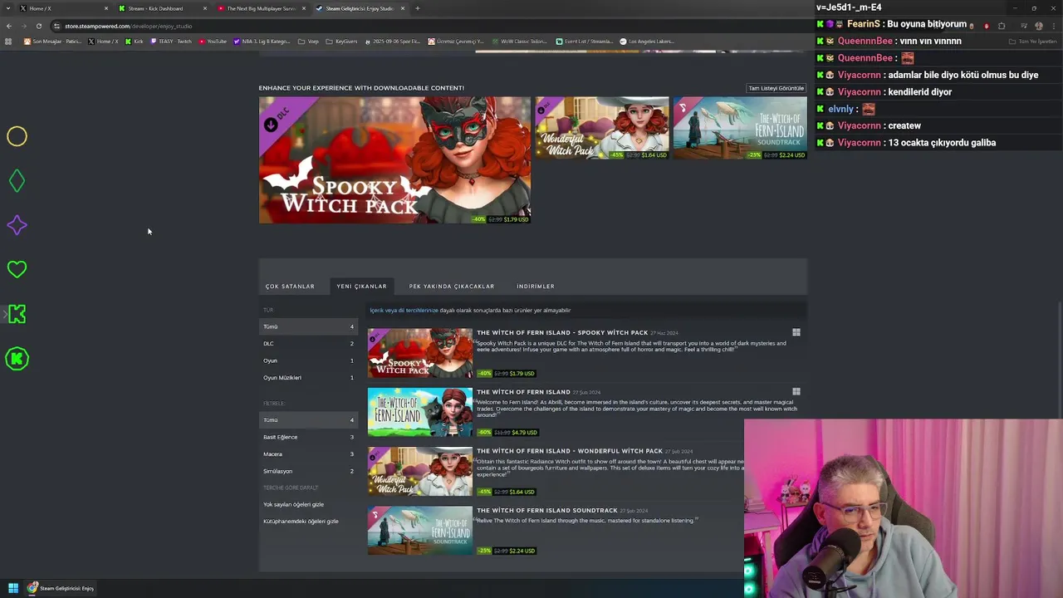Select the YENİ ÇIKANLAR tab
1063x598 pixels.
coord(362,287)
